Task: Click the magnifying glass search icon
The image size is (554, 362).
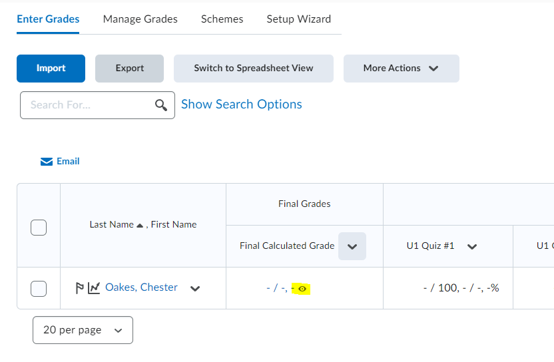Action: click(x=161, y=105)
